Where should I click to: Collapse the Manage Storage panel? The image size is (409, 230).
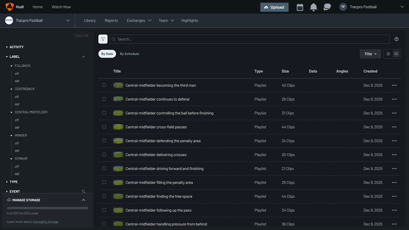pyautogui.click(x=83, y=200)
